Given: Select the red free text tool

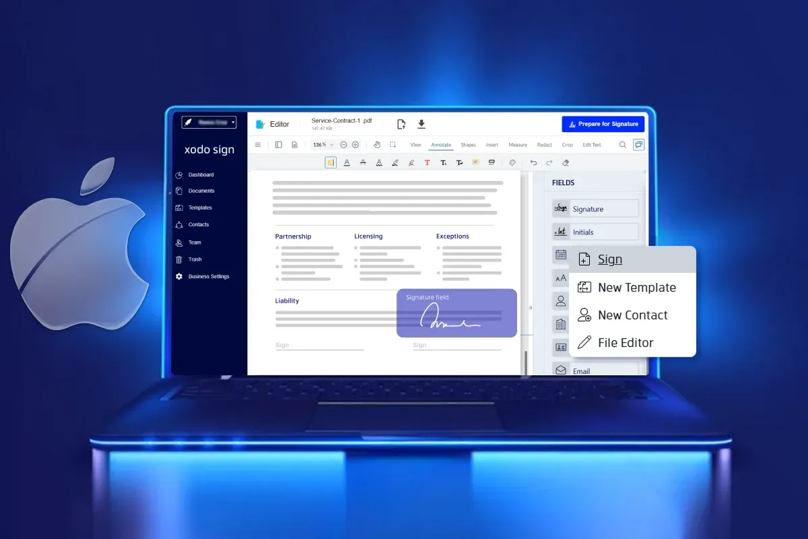Looking at the screenshot, I should [x=427, y=162].
